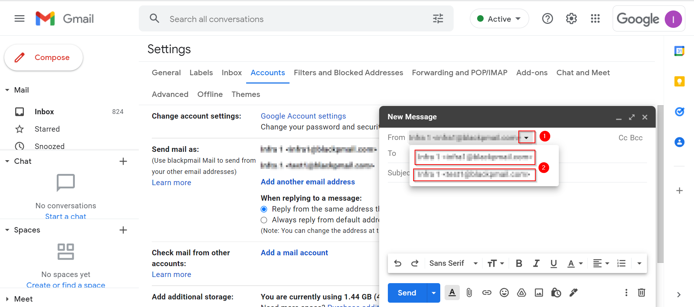Viewport: 694px width, 307px height.
Task: Click the attach files paperclip icon
Action: (x=469, y=293)
